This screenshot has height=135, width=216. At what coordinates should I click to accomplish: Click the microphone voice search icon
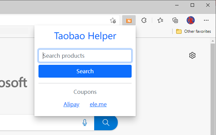click(85, 123)
